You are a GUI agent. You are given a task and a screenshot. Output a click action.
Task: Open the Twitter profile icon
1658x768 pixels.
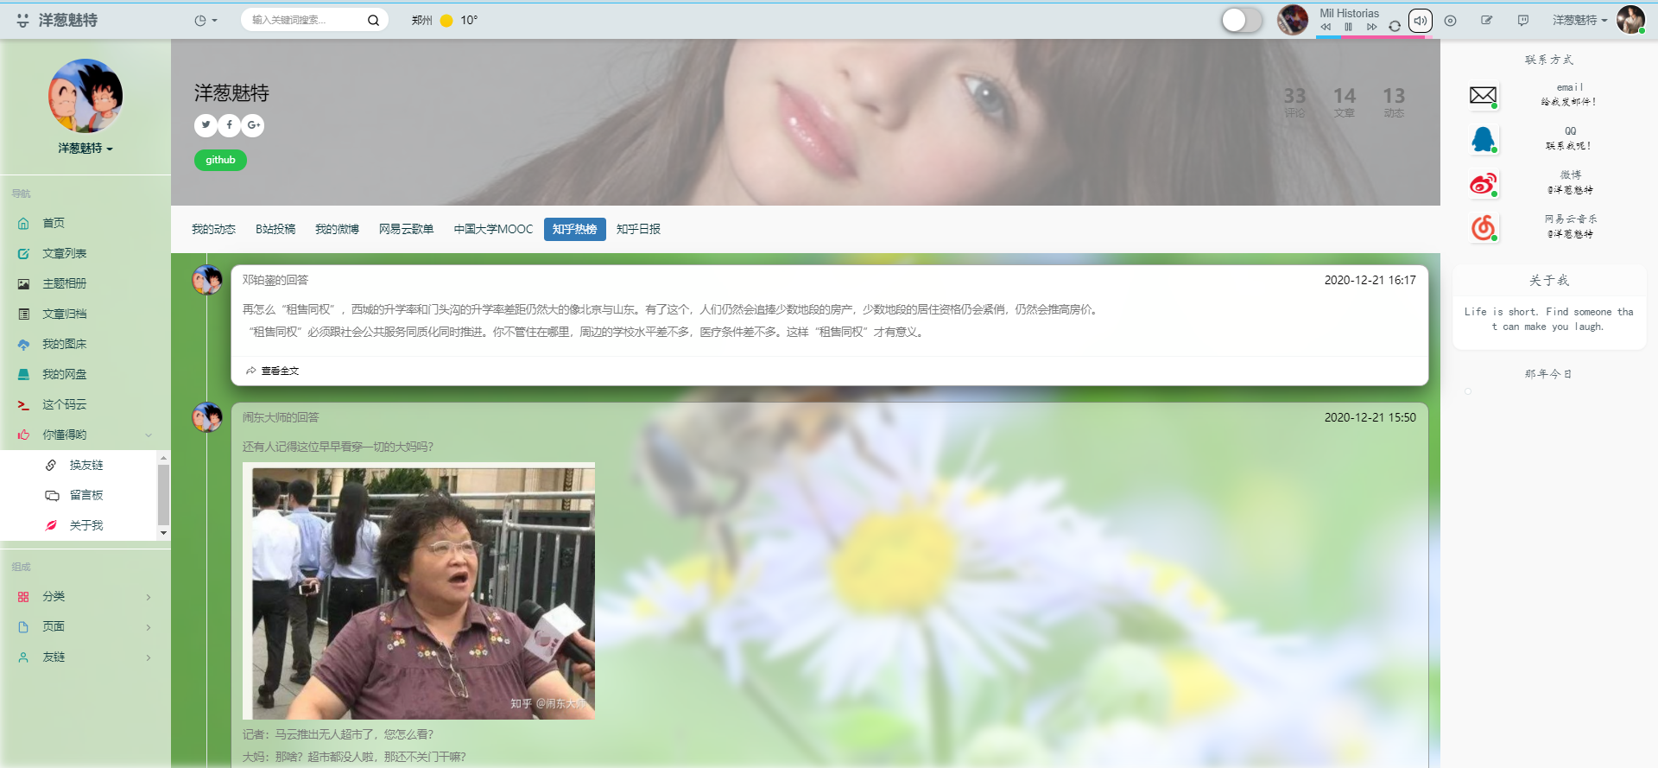click(x=206, y=125)
